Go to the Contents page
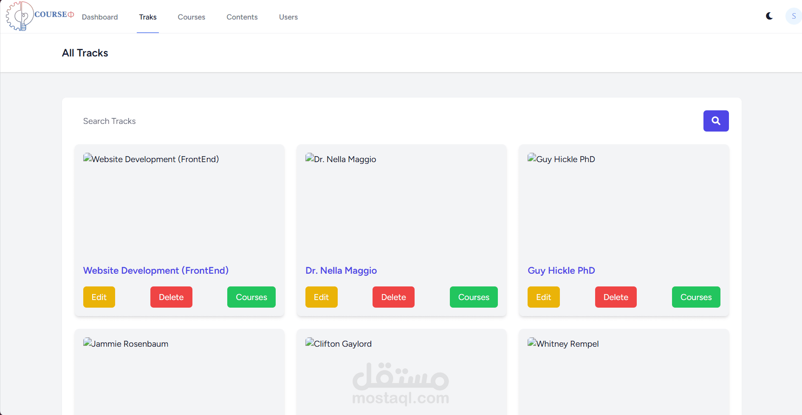802x415 pixels. (x=242, y=17)
